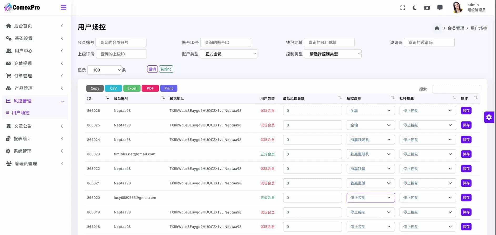
Task: Click the 会员账号 query input field
Action: (121, 42)
